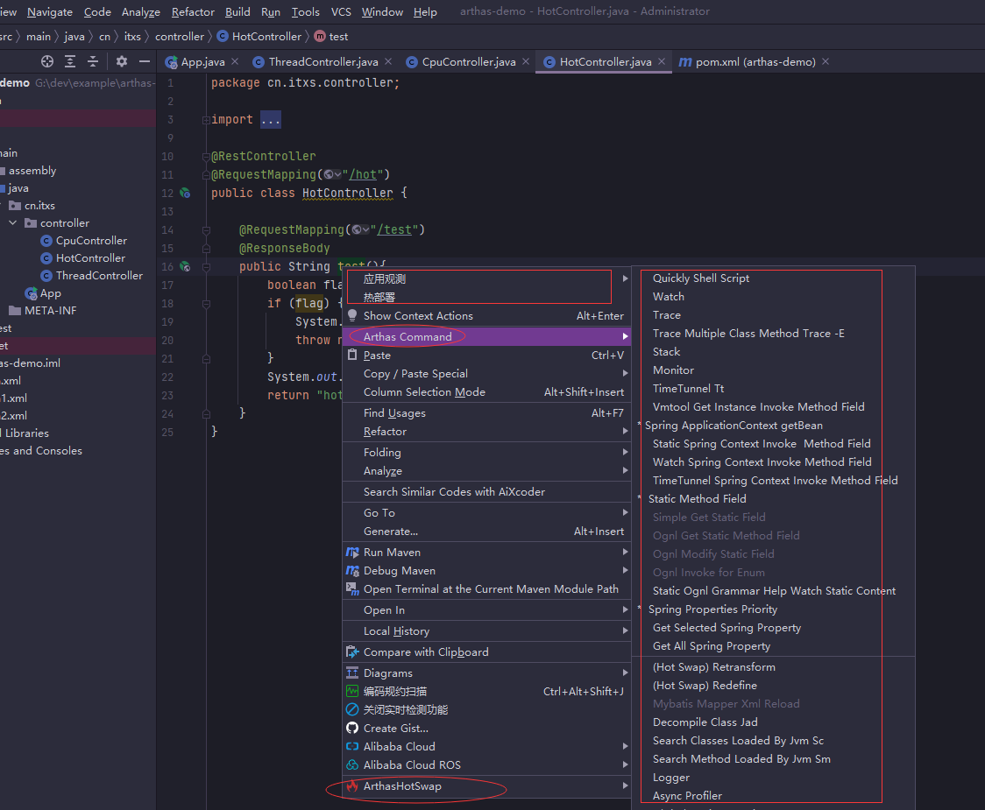Open the URL mapping dropdown next to /hot
This screenshot has width=985, height=810.
pos(333,174)
